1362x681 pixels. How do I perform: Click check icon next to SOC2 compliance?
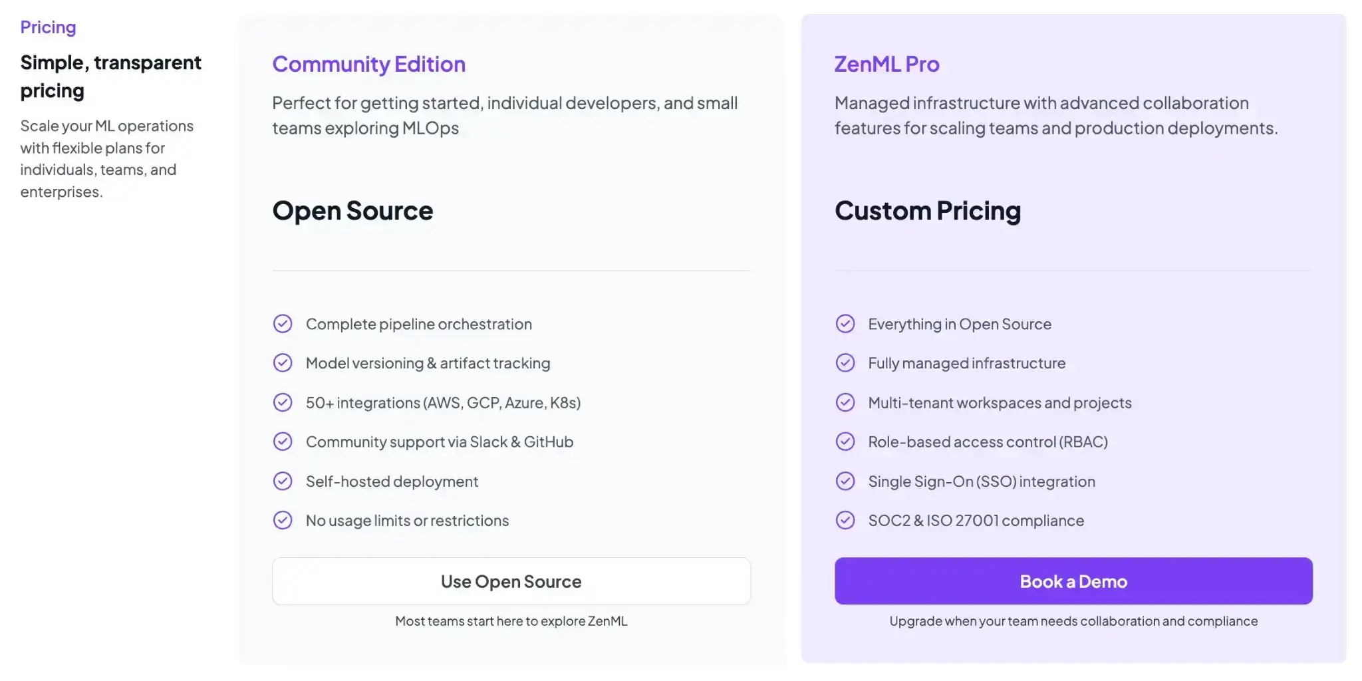click(845, 520)
